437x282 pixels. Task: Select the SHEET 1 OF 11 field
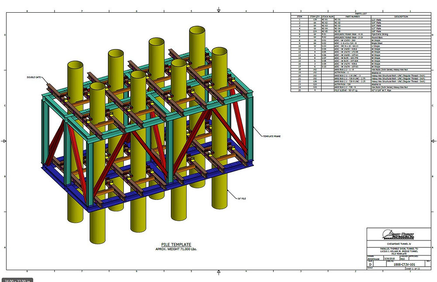tap(413, 268)
